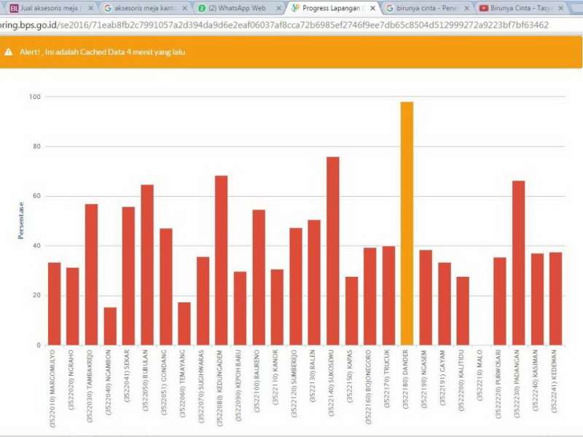Close the 'Jual aksesoris meja' tab

pyautogui.click(x=90, y=9)
